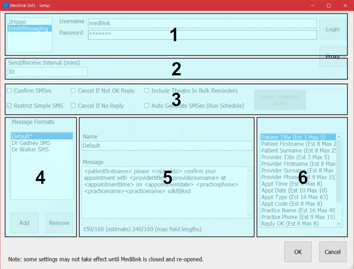Click the message Name field
The width and height of the screenshot is (354, 269).
(167, 146)
